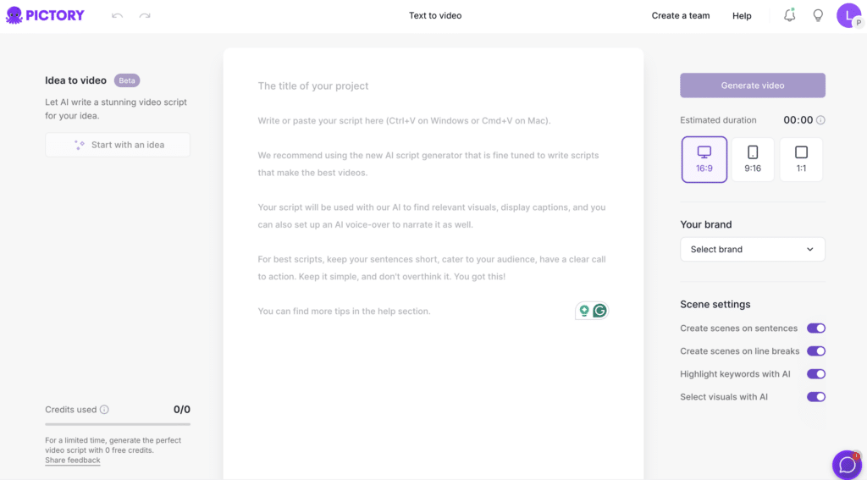
Task: Open the Help menu
Action: pyautogui.click(x=742, y=15)
